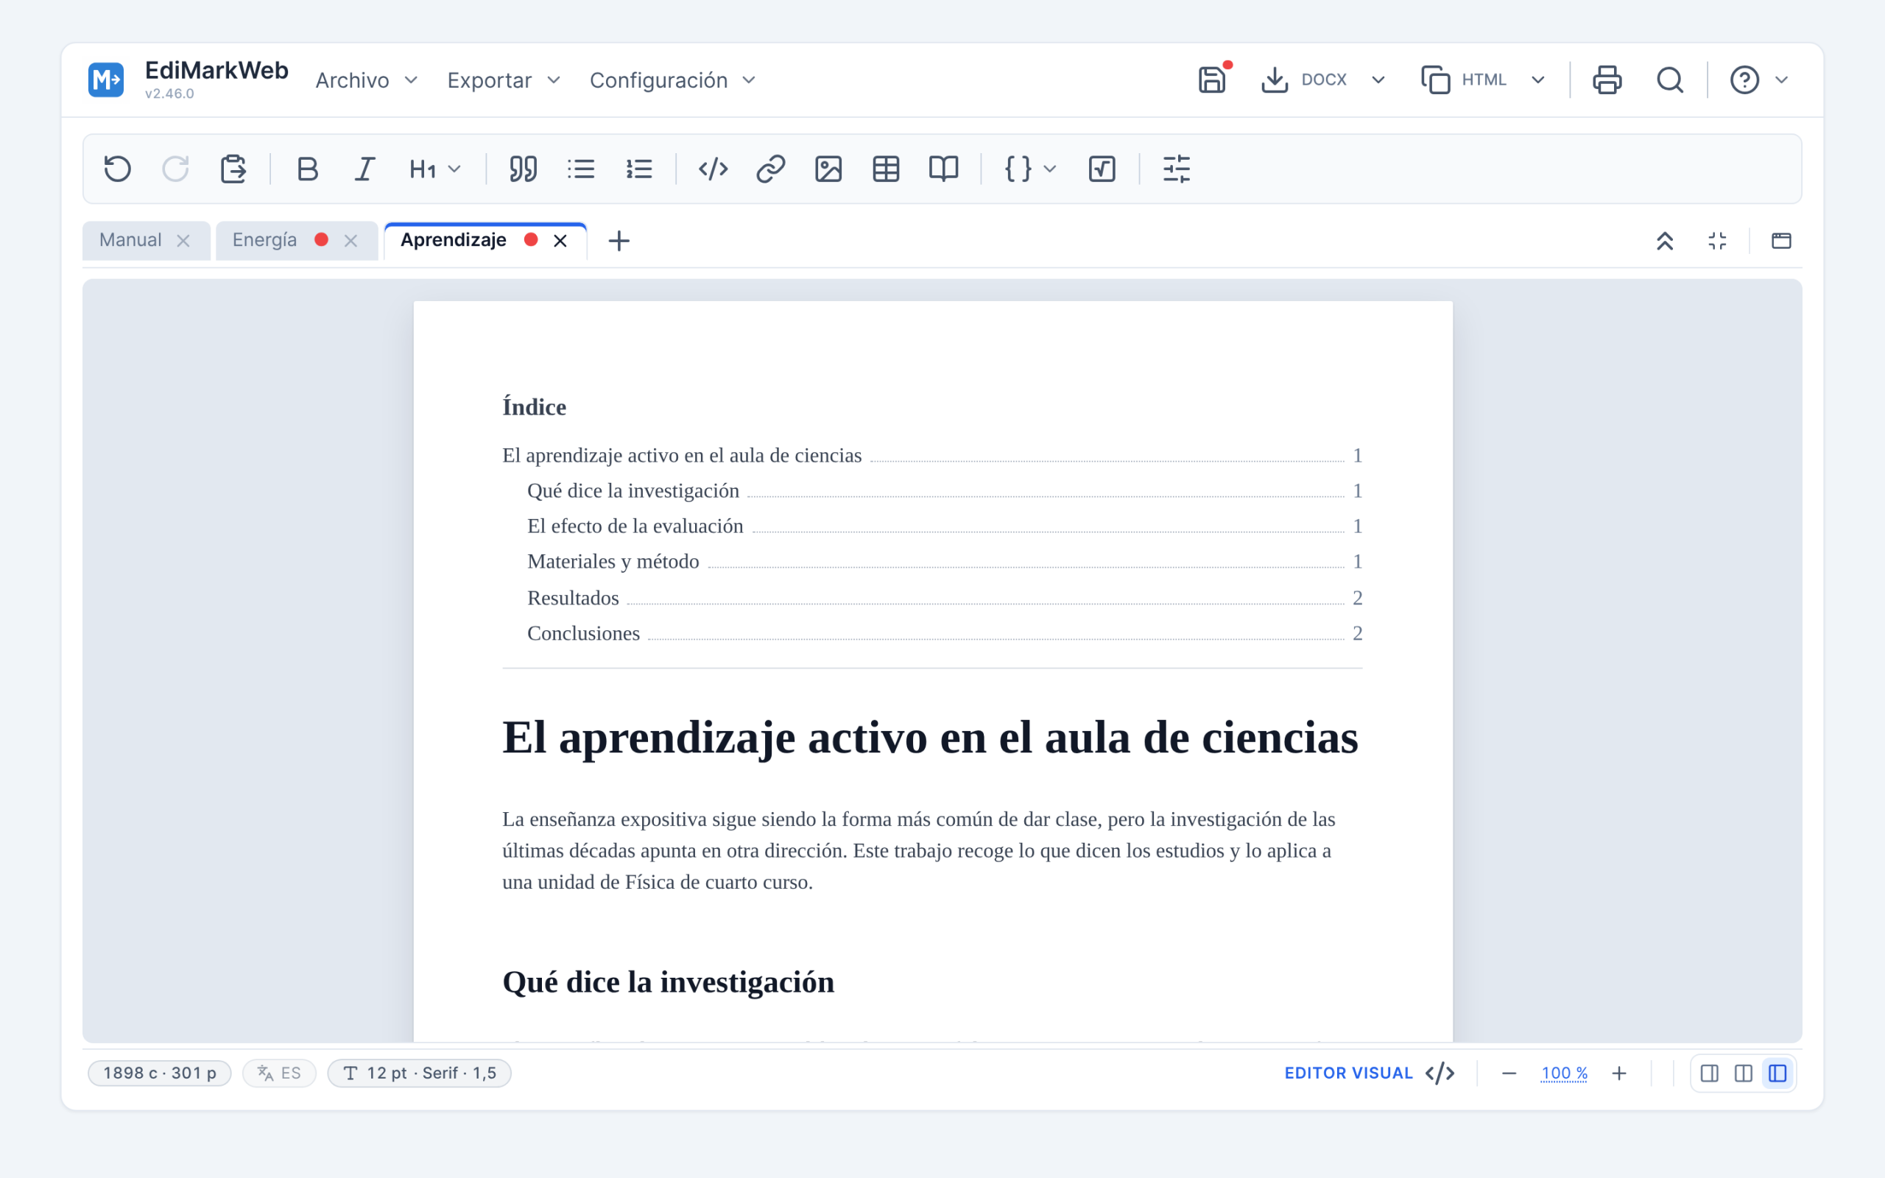Copy document as HTML

[1465, 80]
